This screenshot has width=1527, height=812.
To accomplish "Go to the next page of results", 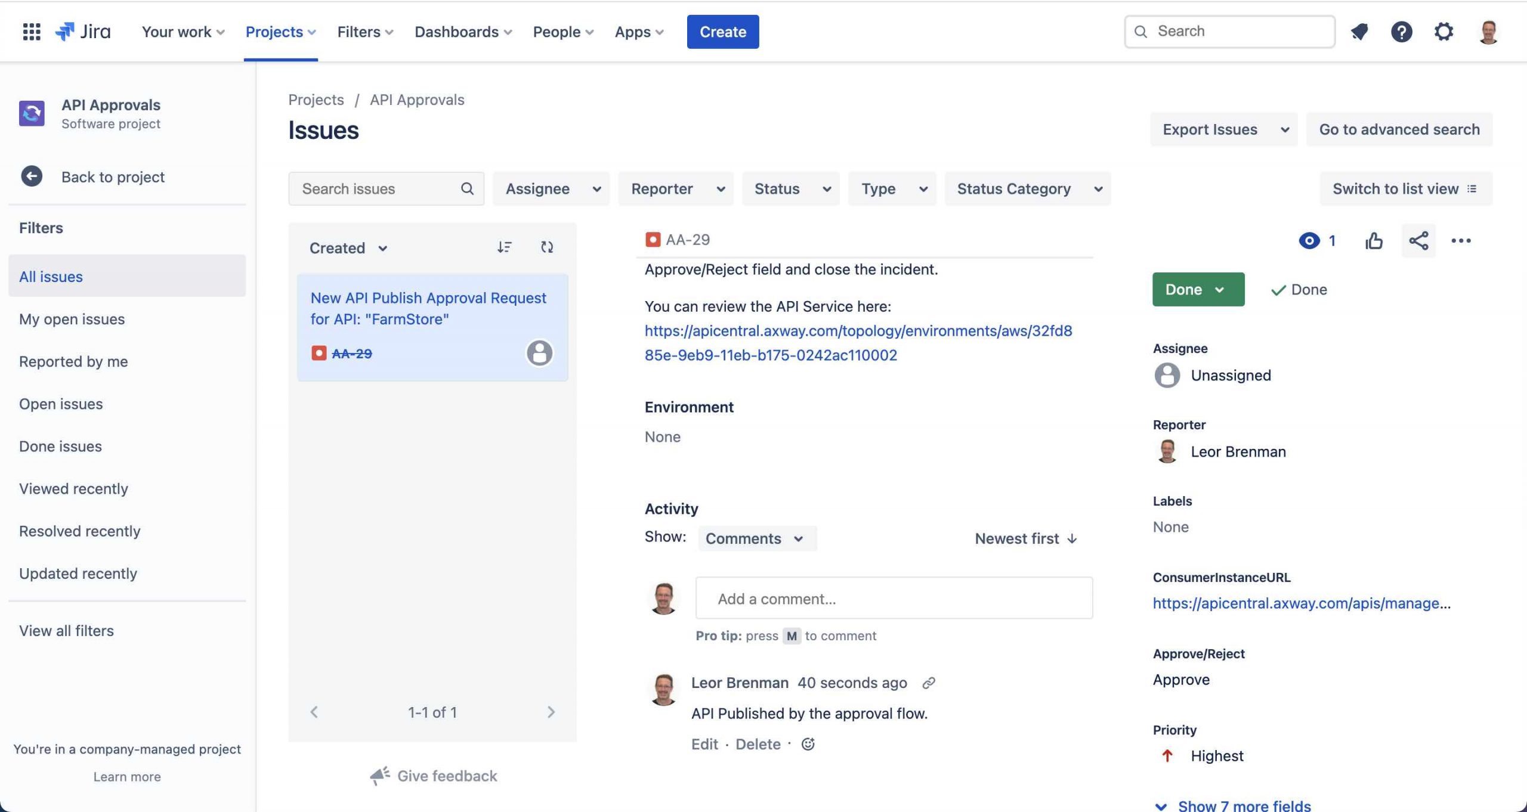I will point(551,712).
